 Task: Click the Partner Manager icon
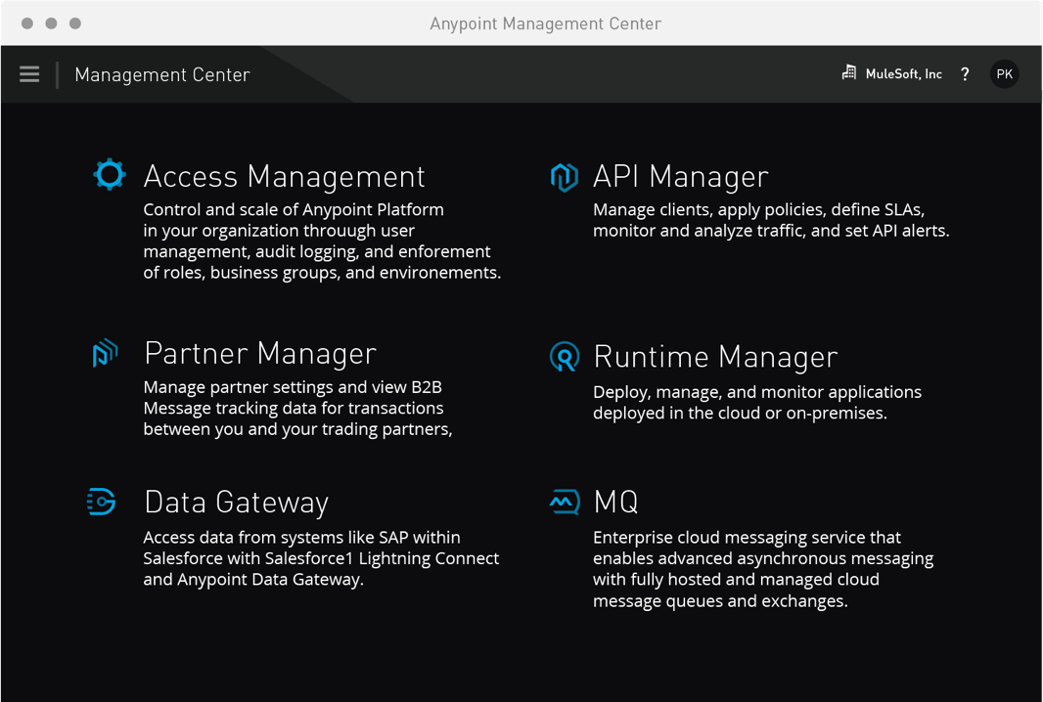(105, 353)
